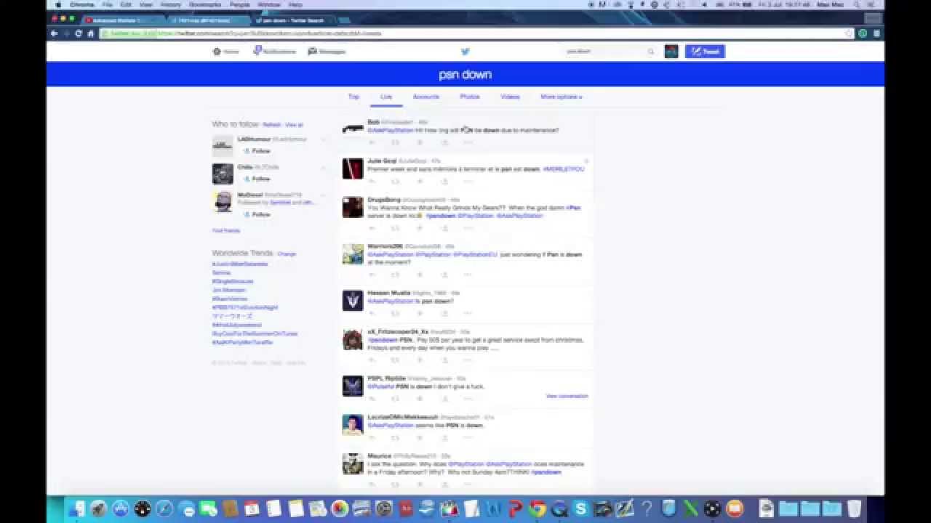Open the Photos results tab
The image size is (931, 523).
pyautogui.click(x=470, y=97)
